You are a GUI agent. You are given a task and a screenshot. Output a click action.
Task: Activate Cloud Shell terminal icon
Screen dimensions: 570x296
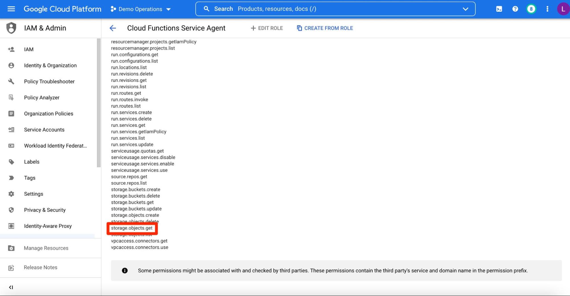(499, 9)
